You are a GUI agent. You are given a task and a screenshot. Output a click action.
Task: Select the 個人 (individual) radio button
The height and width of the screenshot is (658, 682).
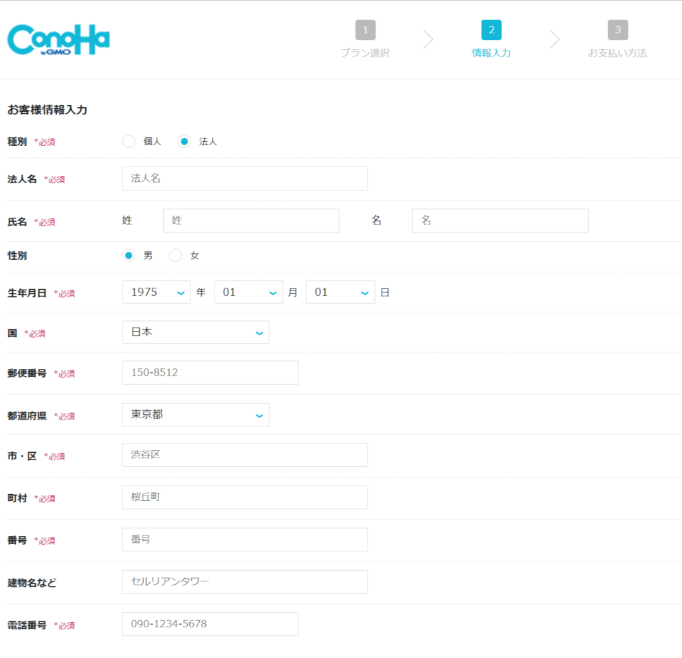pos(129,141)
